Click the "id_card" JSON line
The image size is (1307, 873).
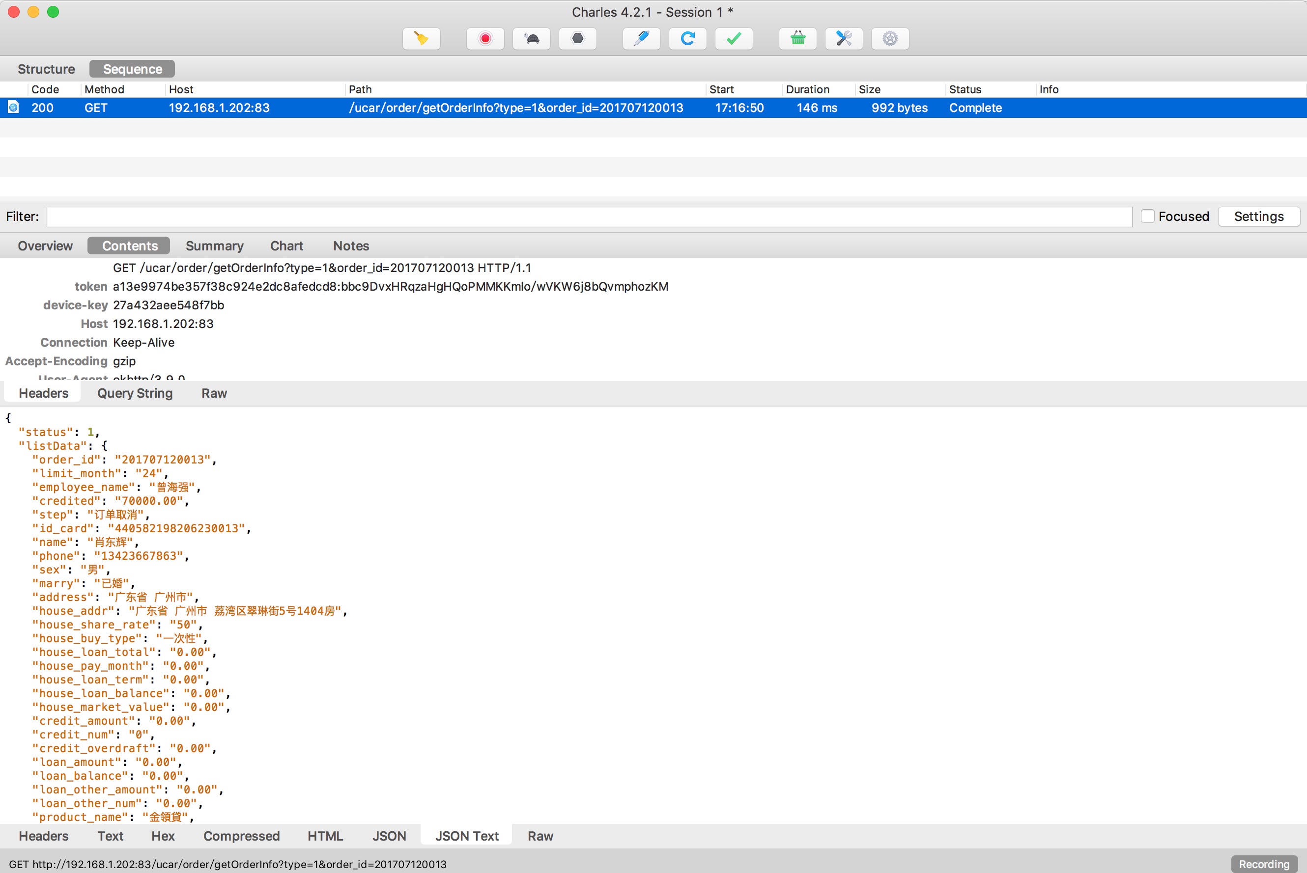(x=142, y=528)
